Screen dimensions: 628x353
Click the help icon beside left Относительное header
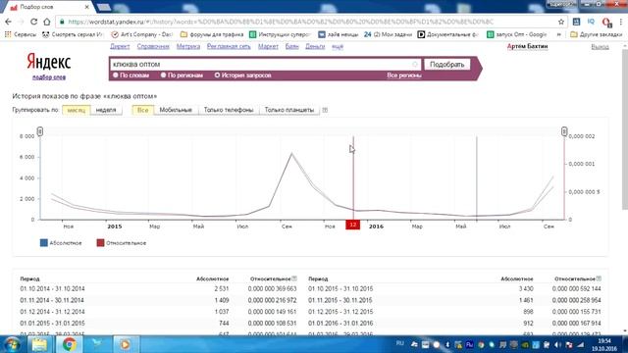click(294, 278)
